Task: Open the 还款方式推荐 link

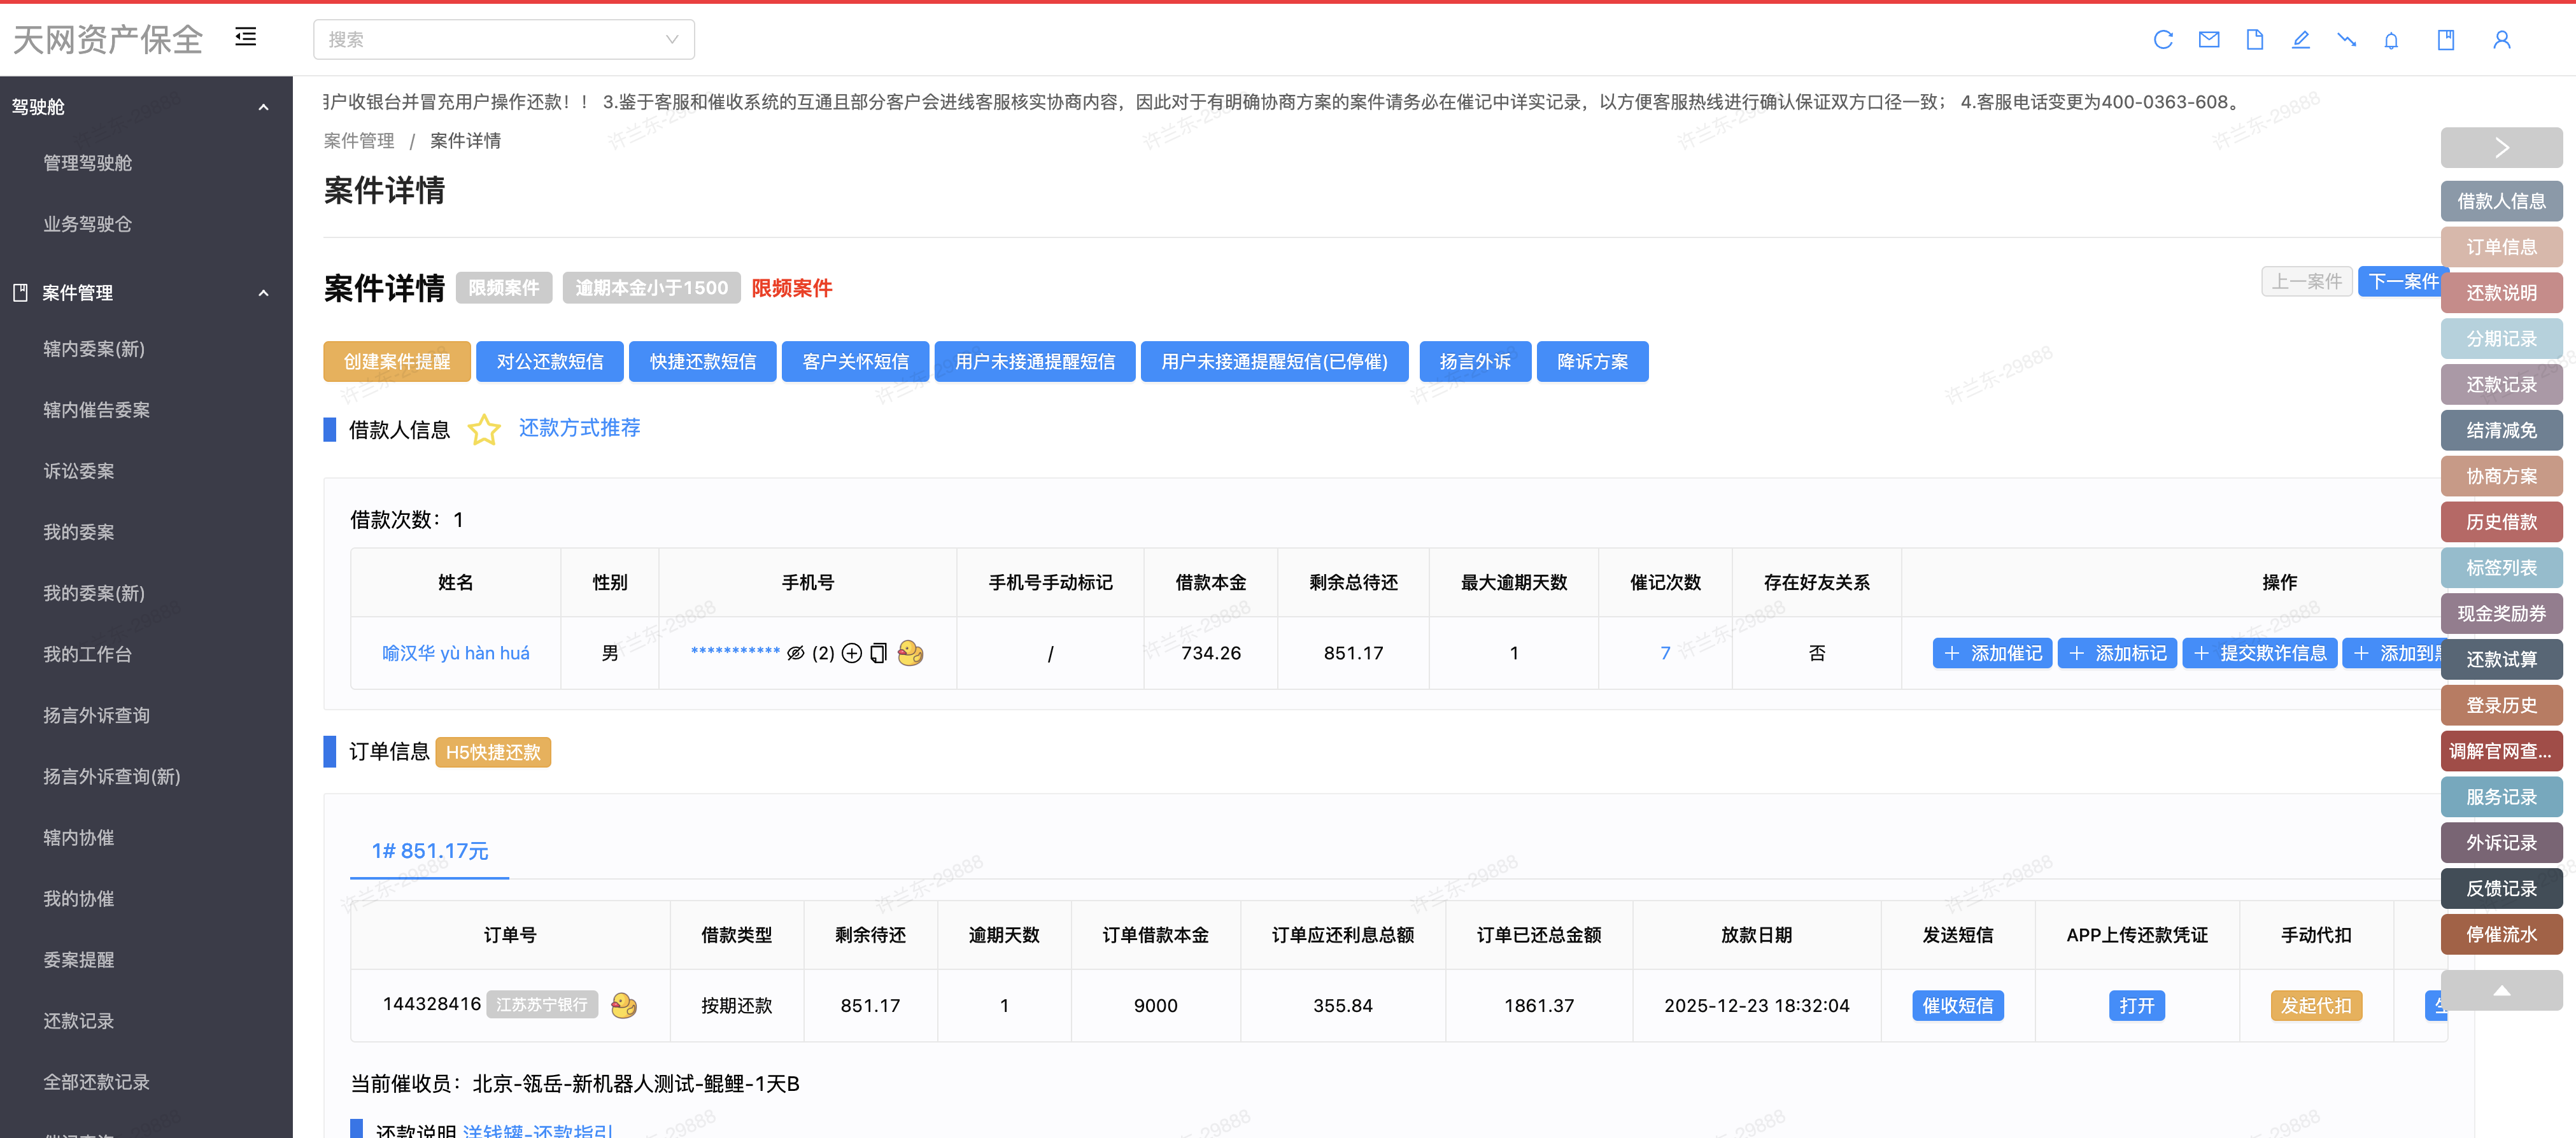Action: (579, 428)
